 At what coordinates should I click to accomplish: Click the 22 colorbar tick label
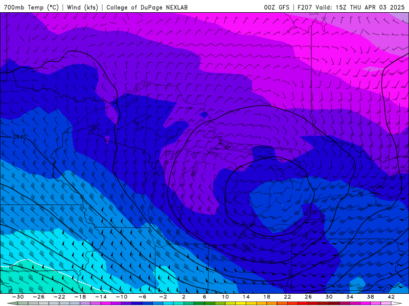[287, 297]
